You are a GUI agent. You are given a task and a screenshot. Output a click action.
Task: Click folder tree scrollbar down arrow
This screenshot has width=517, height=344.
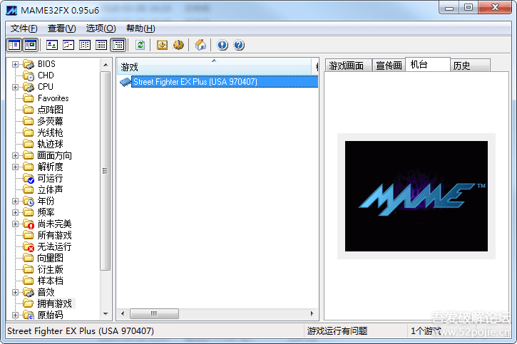pos(106,313)
